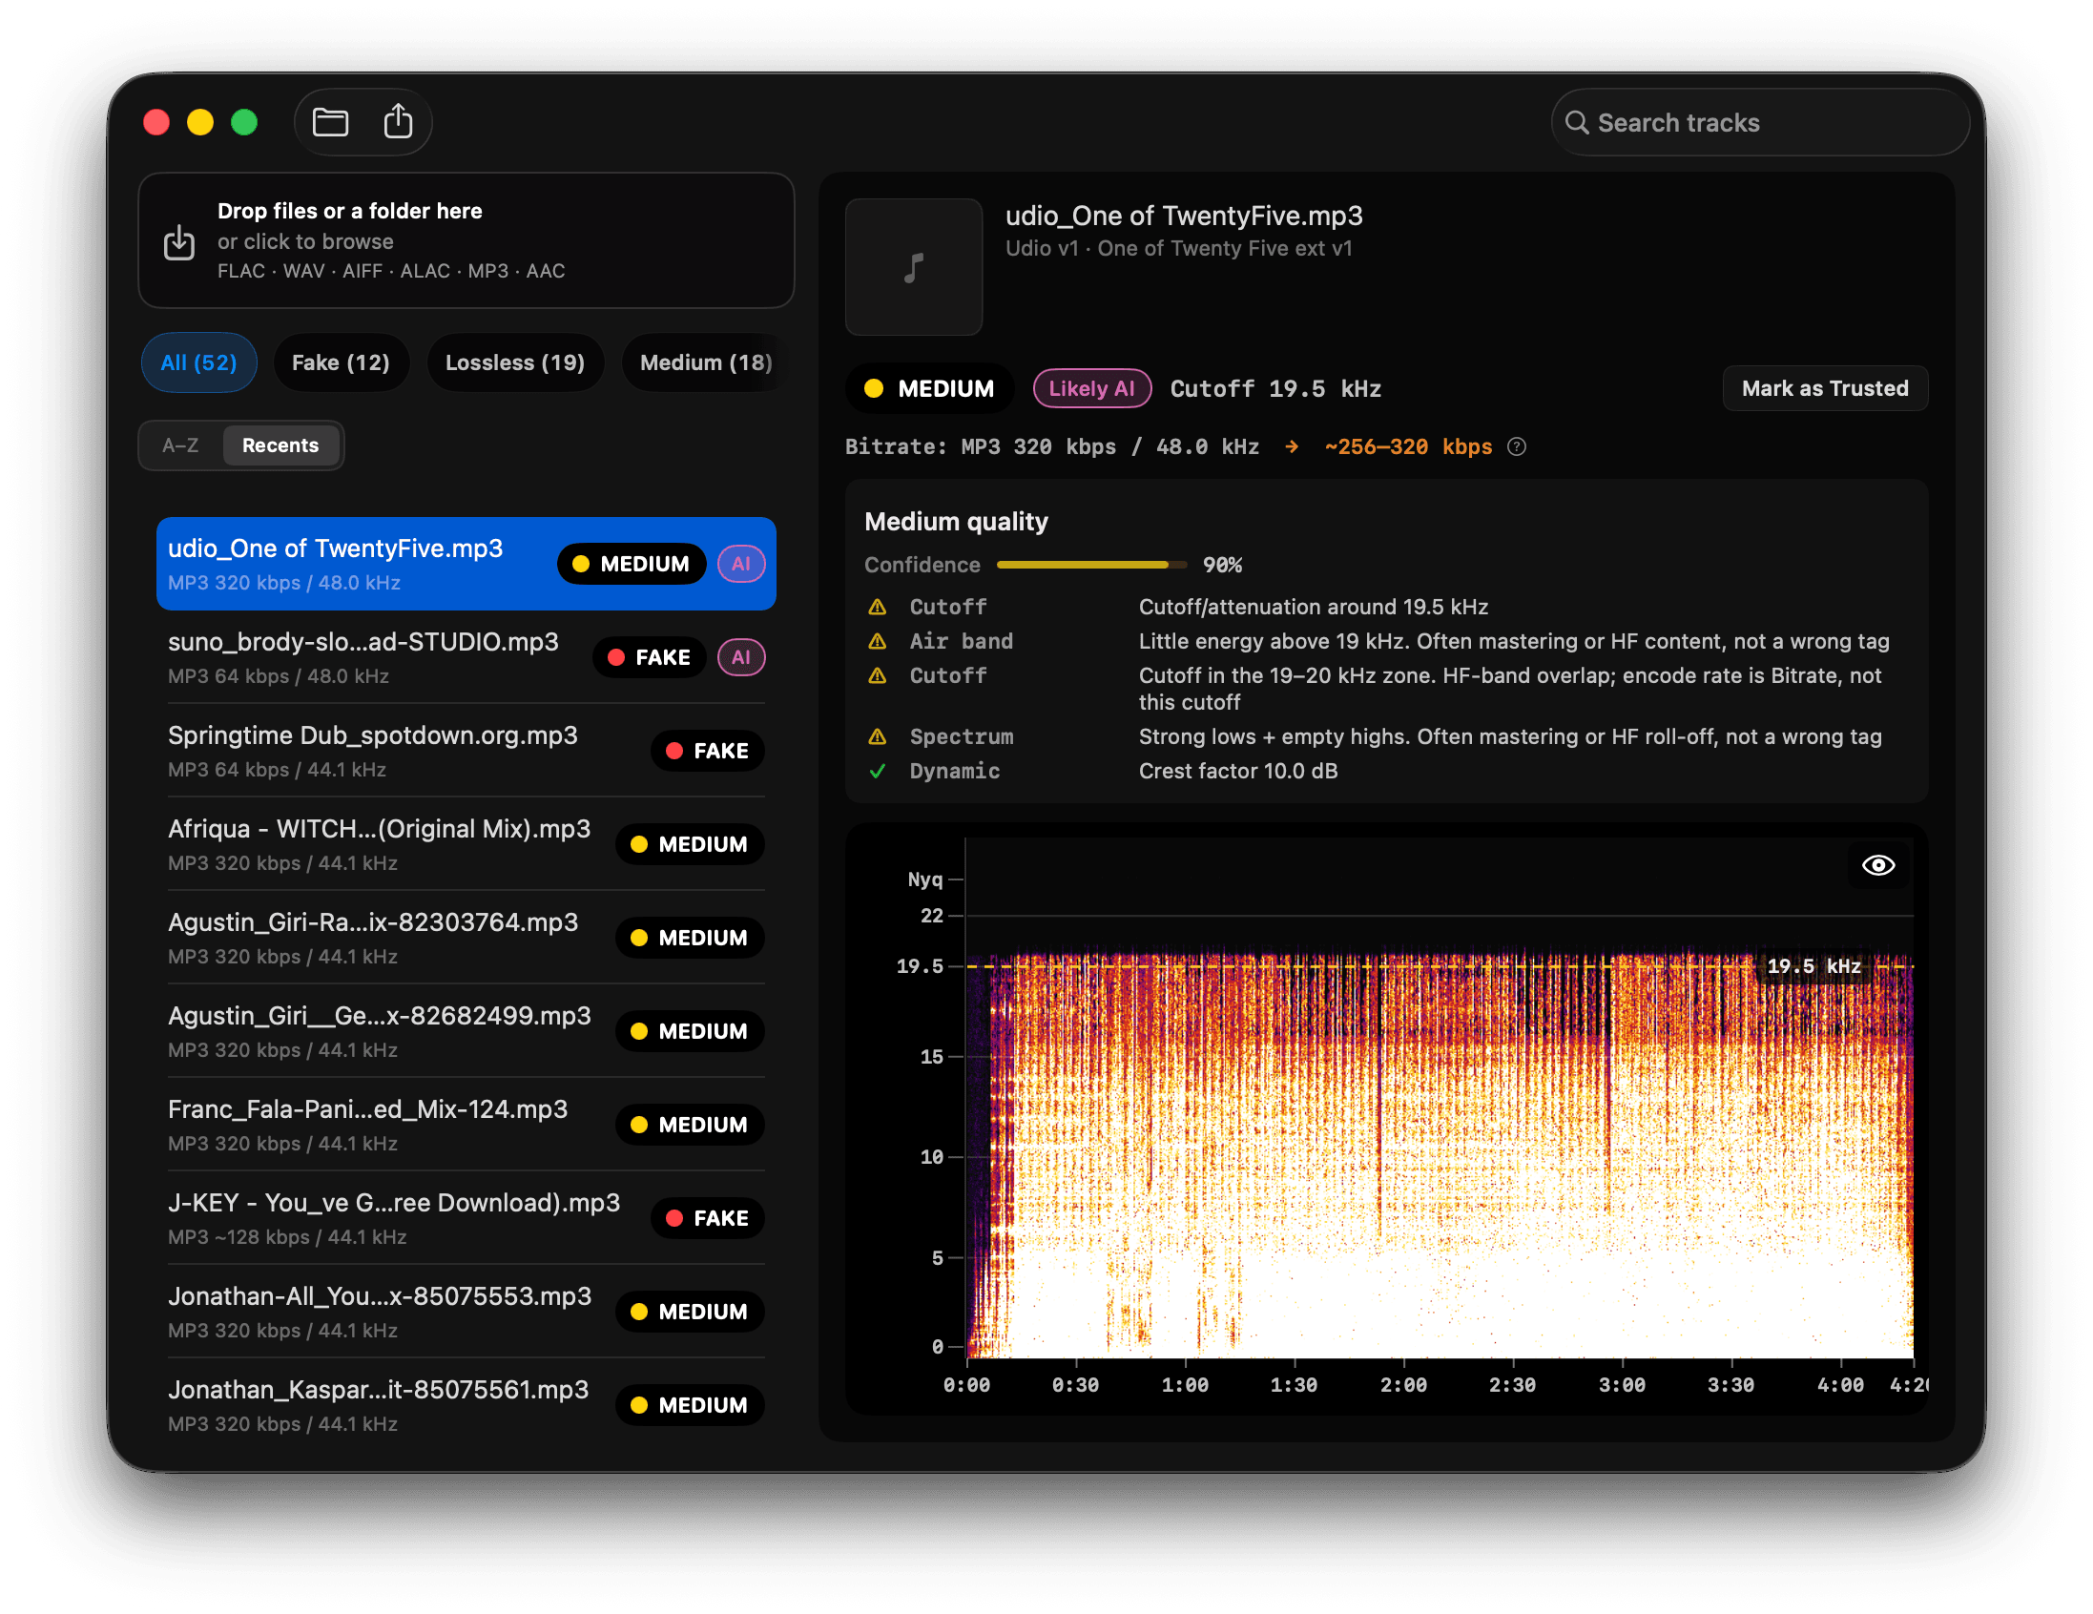
Task: Select suno_brody-slo...ad-STUDIO.mp3 track
Action: [x=466, y=657]
